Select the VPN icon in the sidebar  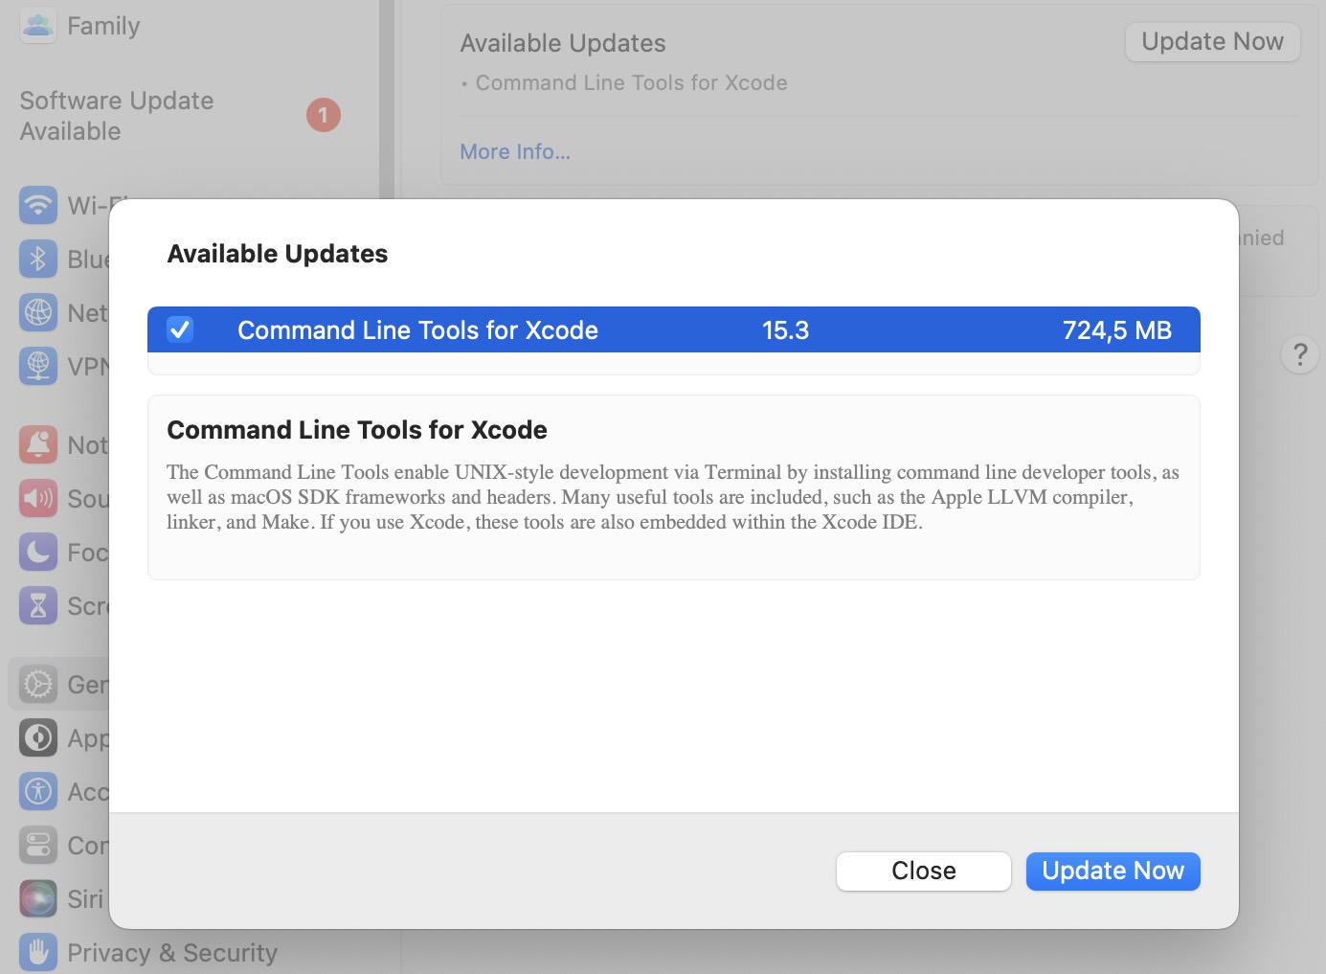(x=37, y=366)
